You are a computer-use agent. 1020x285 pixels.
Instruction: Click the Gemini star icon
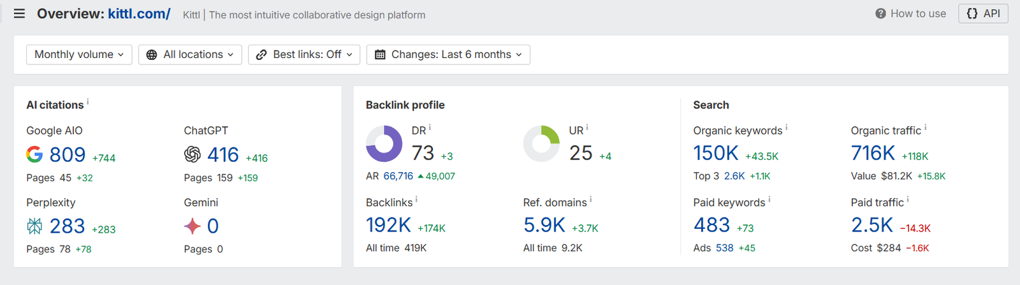193,226
